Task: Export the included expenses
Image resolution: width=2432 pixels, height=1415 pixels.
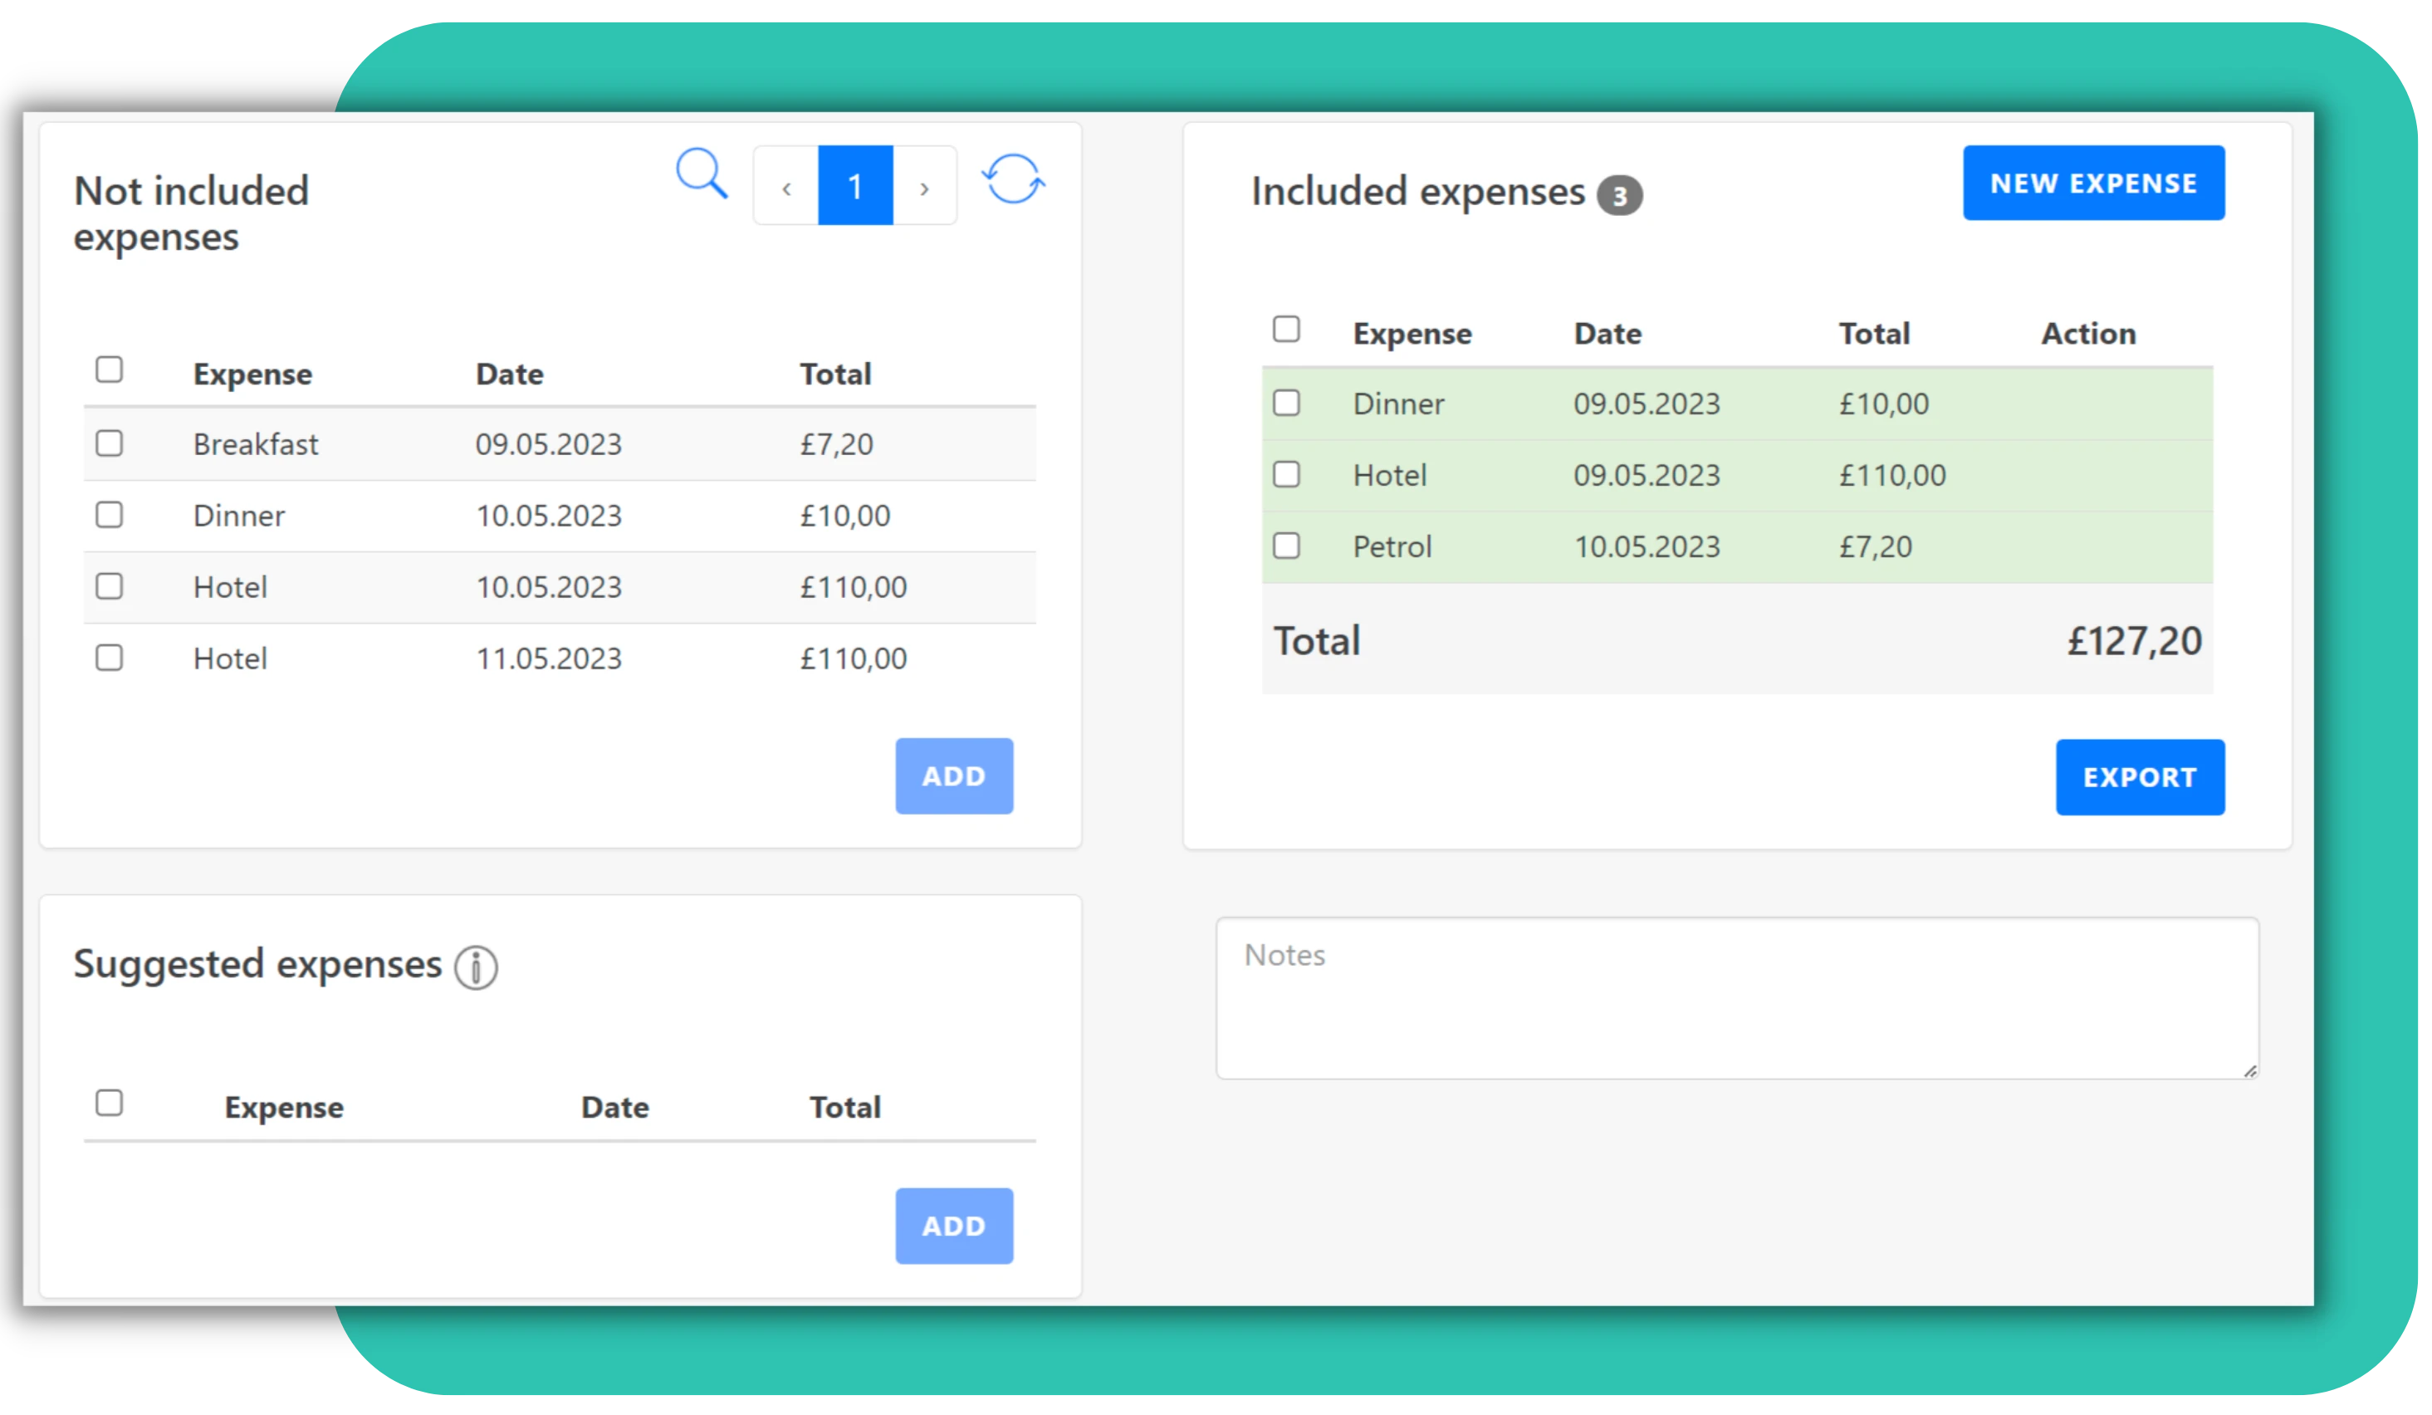Action: click(x=2140, y=777)
